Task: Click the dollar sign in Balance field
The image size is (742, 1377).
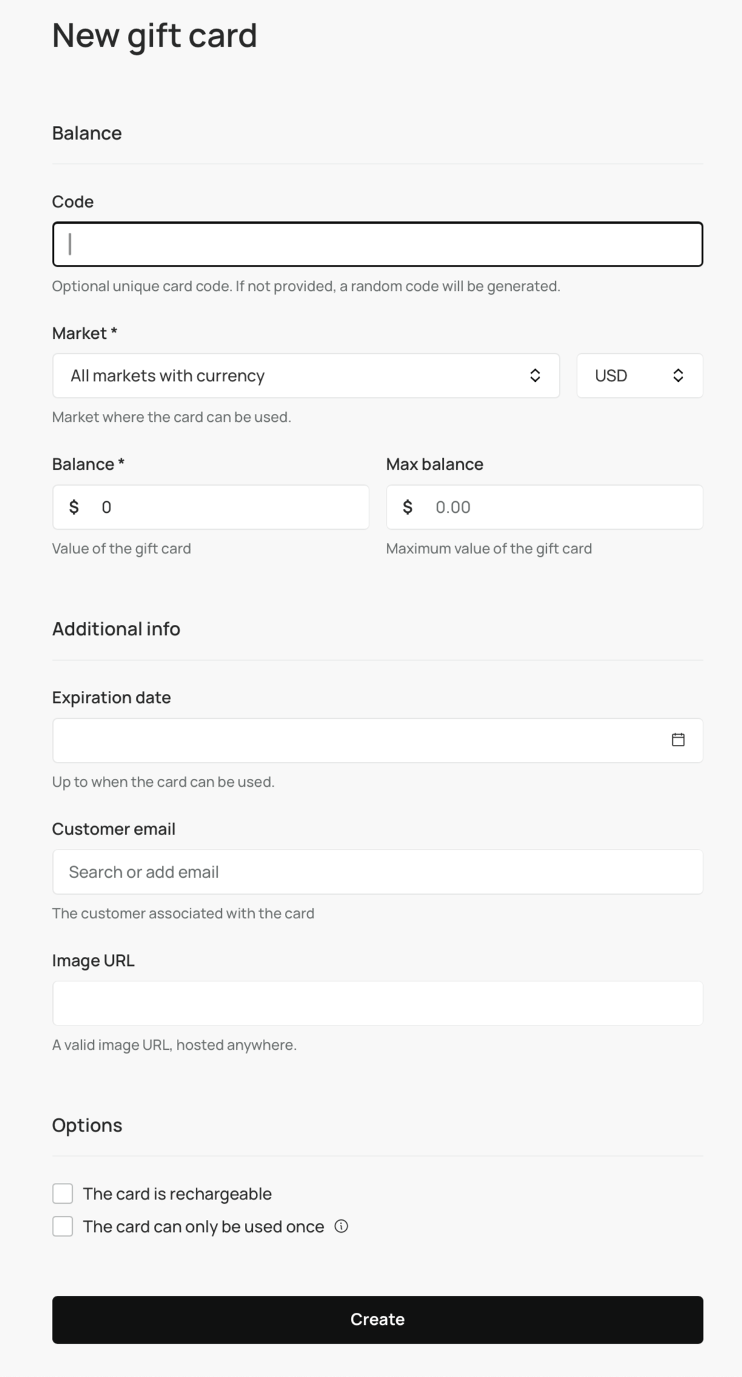Action: (74, 507)
